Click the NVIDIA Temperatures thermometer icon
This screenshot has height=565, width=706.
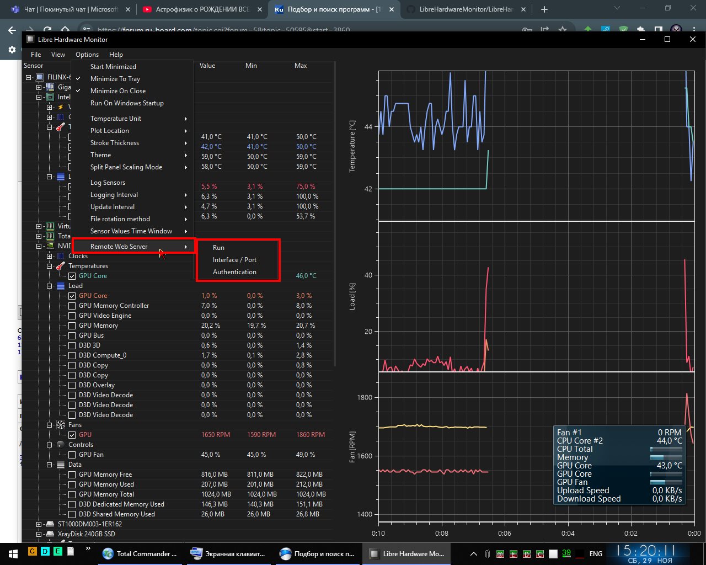point(61,266)
